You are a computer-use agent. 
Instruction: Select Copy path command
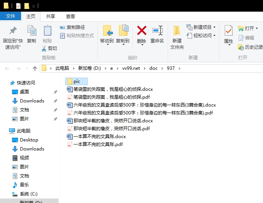(x=72, y=27)
